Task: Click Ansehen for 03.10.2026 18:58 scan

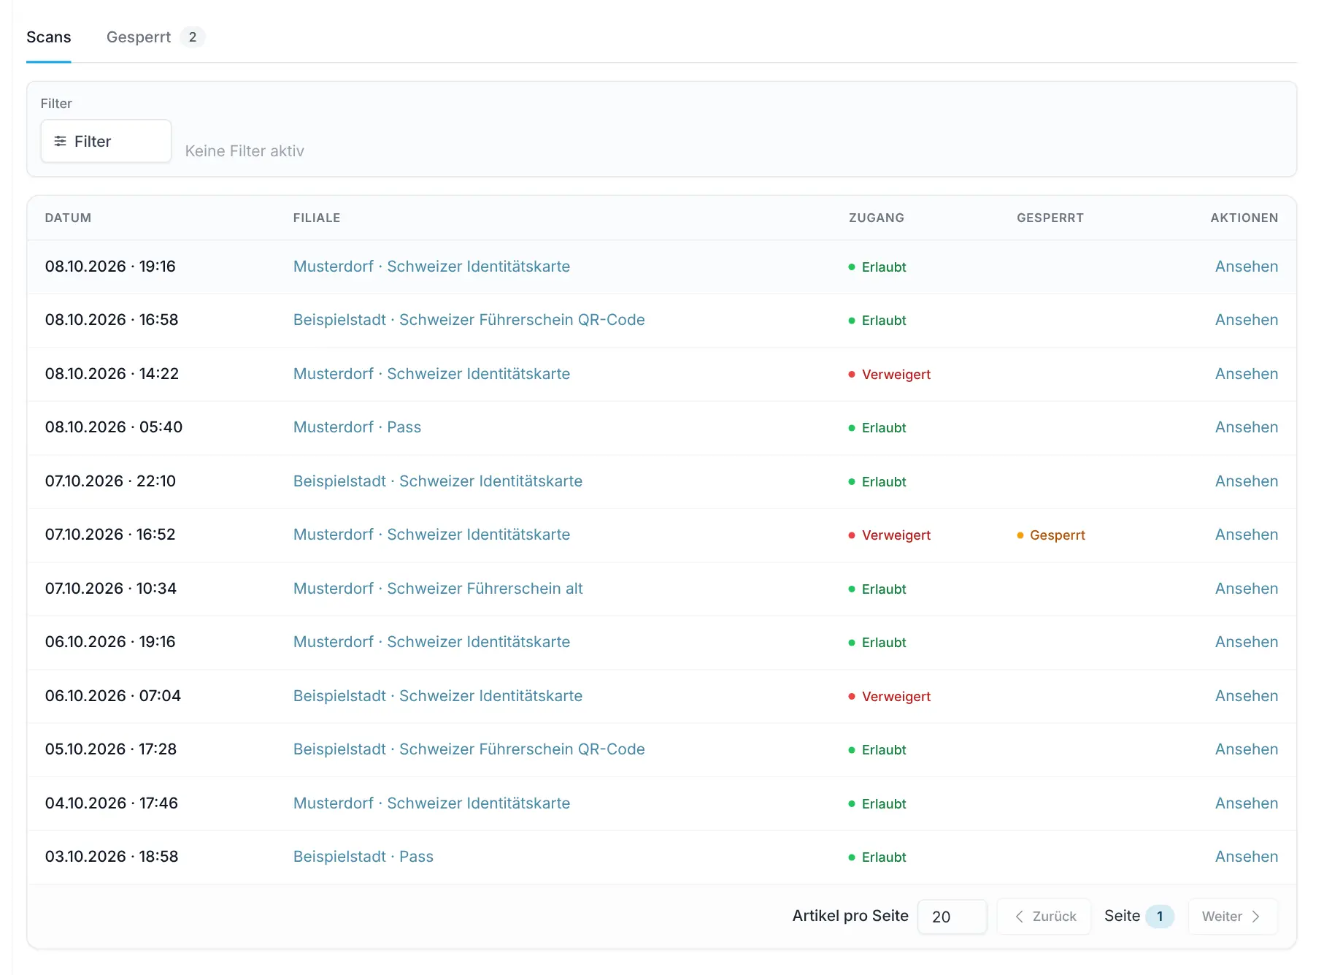Action: (1246, 857)
